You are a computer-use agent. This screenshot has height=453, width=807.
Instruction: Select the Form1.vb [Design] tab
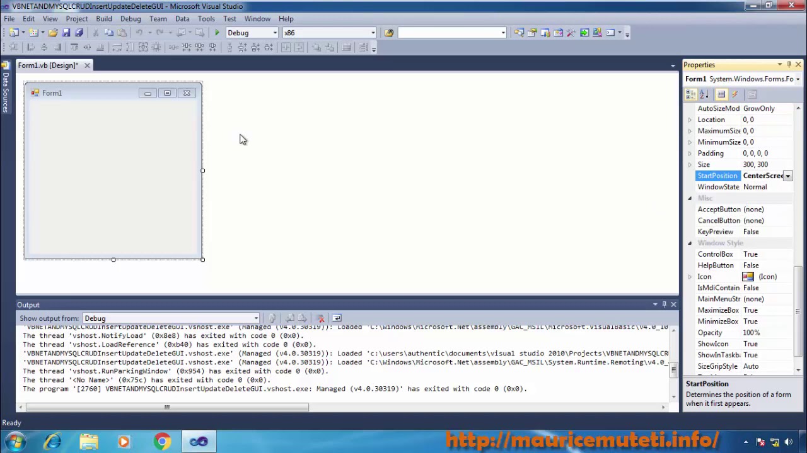[48, 65]
